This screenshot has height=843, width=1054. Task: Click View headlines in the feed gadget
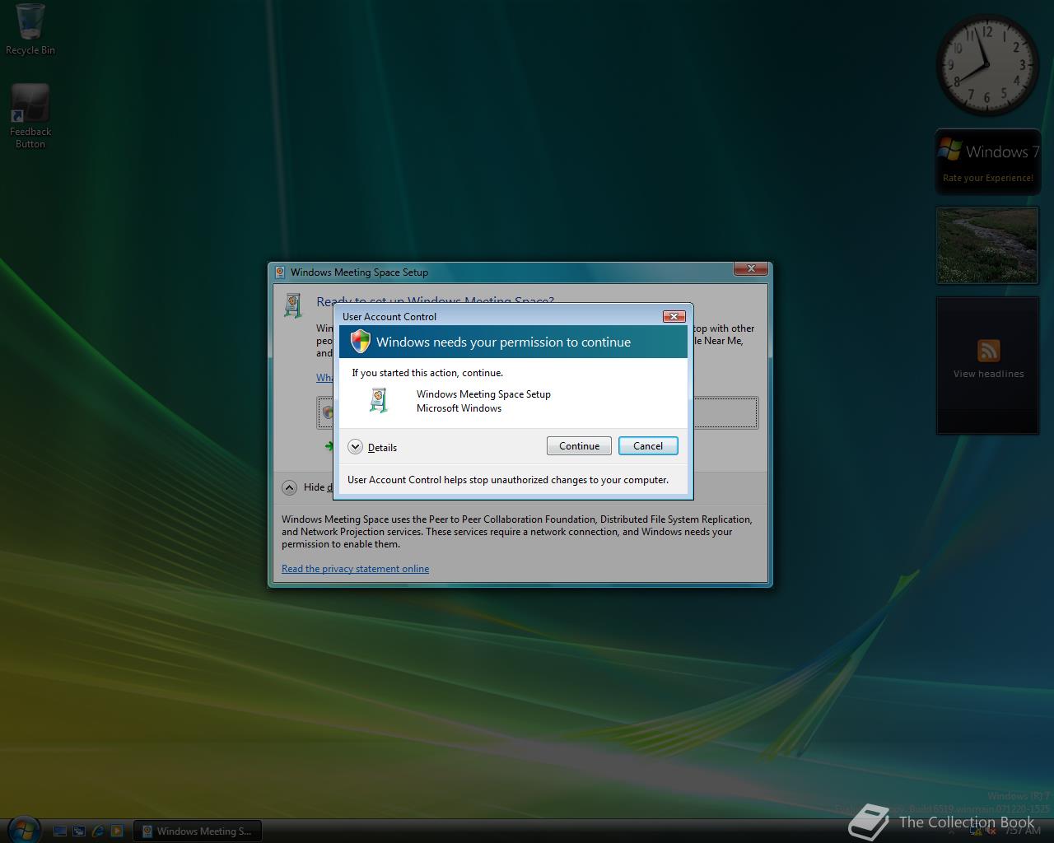point(988,374)
